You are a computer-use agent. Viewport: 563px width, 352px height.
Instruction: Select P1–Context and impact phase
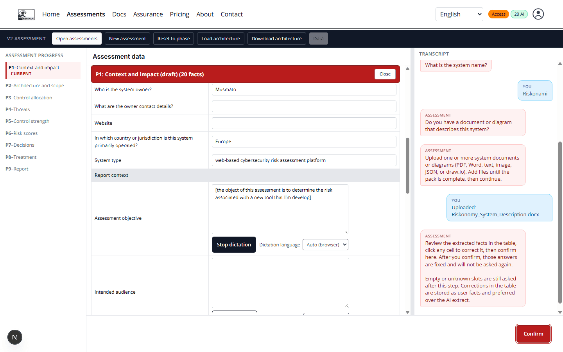[43, 70]
